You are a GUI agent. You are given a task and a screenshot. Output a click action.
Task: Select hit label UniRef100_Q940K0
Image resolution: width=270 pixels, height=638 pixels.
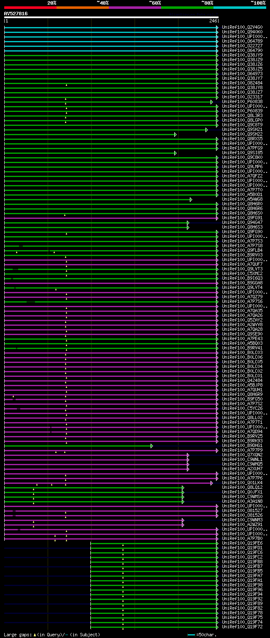(x=242, y=32)
